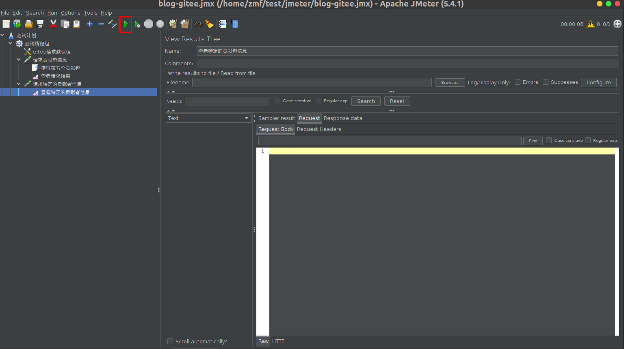Click the Reset Search broom icon
Image resolution: width=624 pixels, height=349 pixels.
pyautogui.click(x=209, y=24)
